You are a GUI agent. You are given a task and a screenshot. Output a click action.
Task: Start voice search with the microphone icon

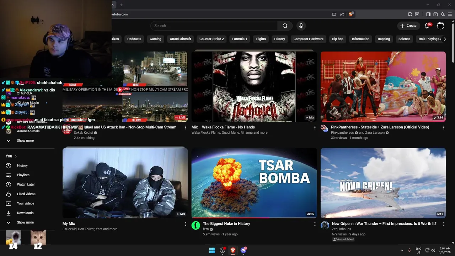click(x=301, y=26)
